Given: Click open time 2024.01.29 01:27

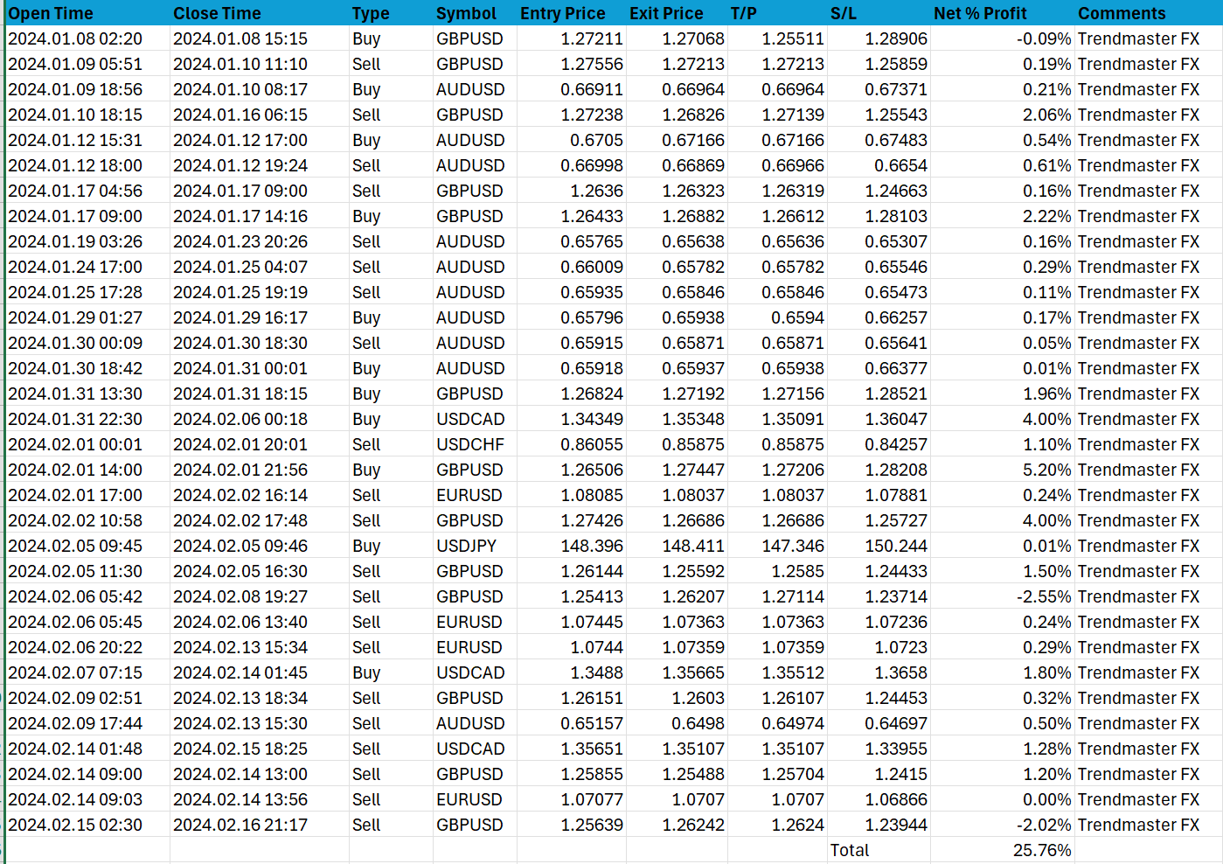Looking at the screenshot, I should pyautogui.click(x=87, y=317).
